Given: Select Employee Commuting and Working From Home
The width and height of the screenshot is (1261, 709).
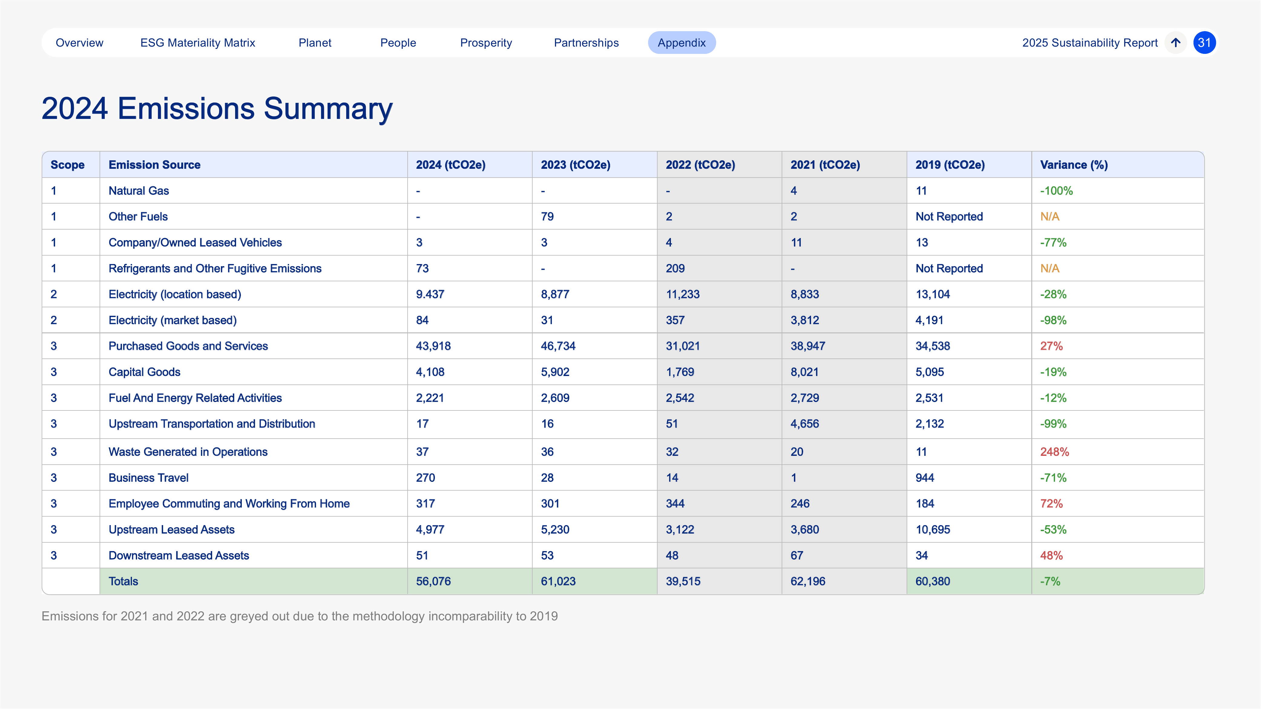Looking at the screenshot, I should (x=229, y=504).
